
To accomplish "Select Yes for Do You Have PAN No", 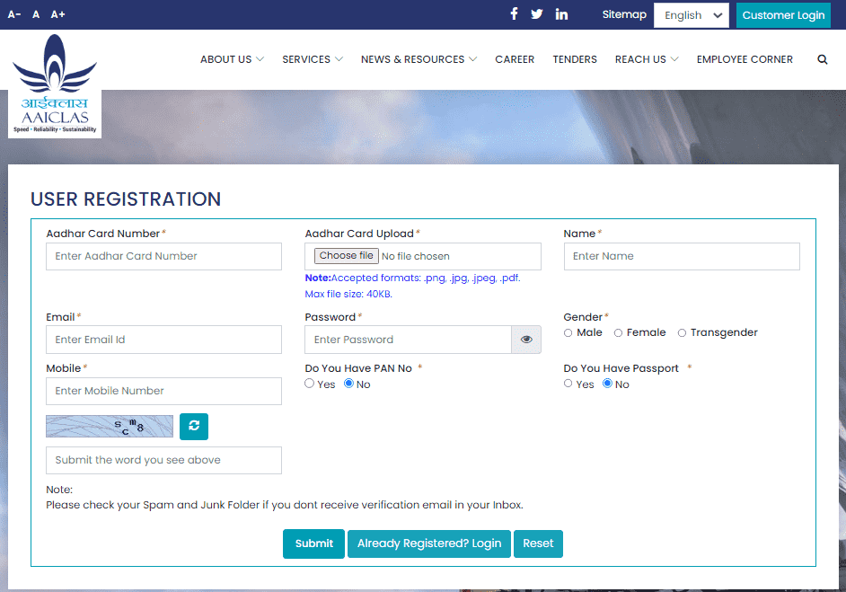I will pyautogui.click(x=310, y=384).
